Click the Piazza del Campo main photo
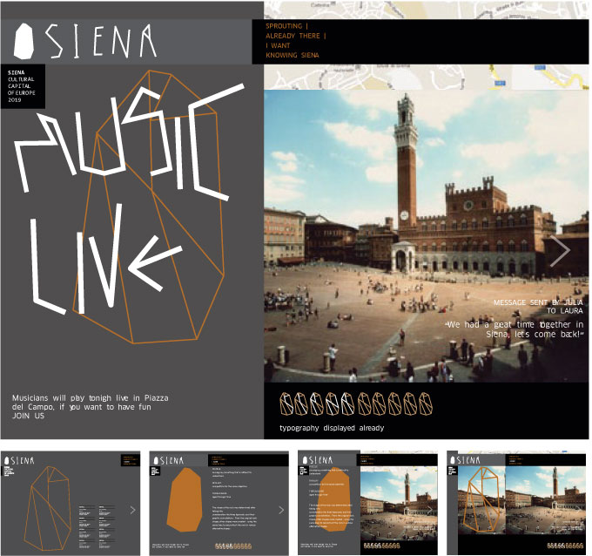The width and height of the screenshot is (592, 556). tap(427, 236)
